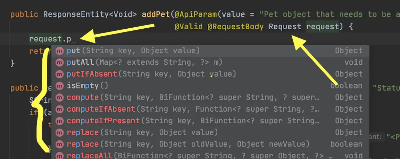Screen dimensions: 400x159
Task: Click the @RequestBody annotation
Action: tap(235, 27)
